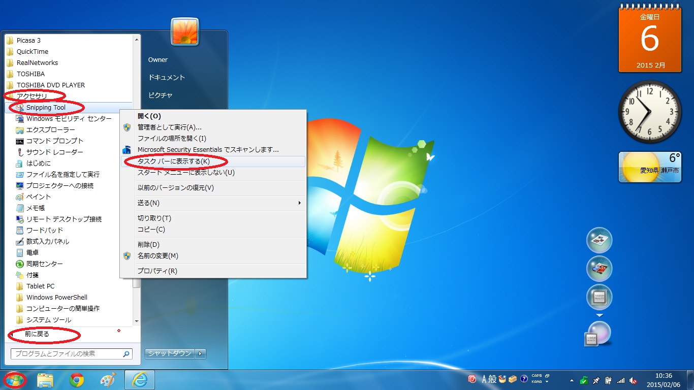Click the IME input mode 'A' indicator
Viewport: 694px width, 390px height.
pyautogui.click(x=484, y=379)
